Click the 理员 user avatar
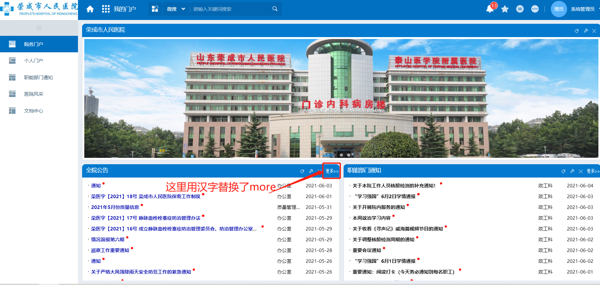This screenshot has height=285, width=600. [x=559, y=9]
